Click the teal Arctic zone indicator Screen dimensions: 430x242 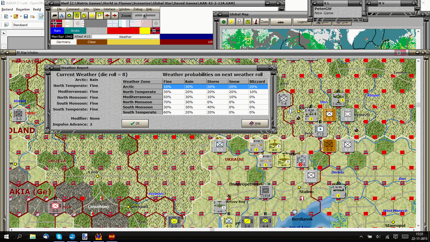coord(75,31)
